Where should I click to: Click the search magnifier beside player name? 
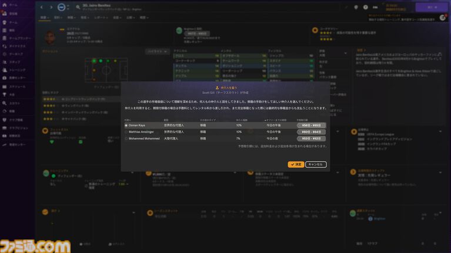[x=78, y=7]
